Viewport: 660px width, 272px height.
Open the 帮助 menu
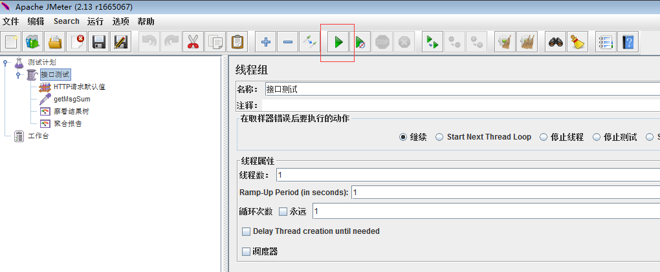(146, 21)
